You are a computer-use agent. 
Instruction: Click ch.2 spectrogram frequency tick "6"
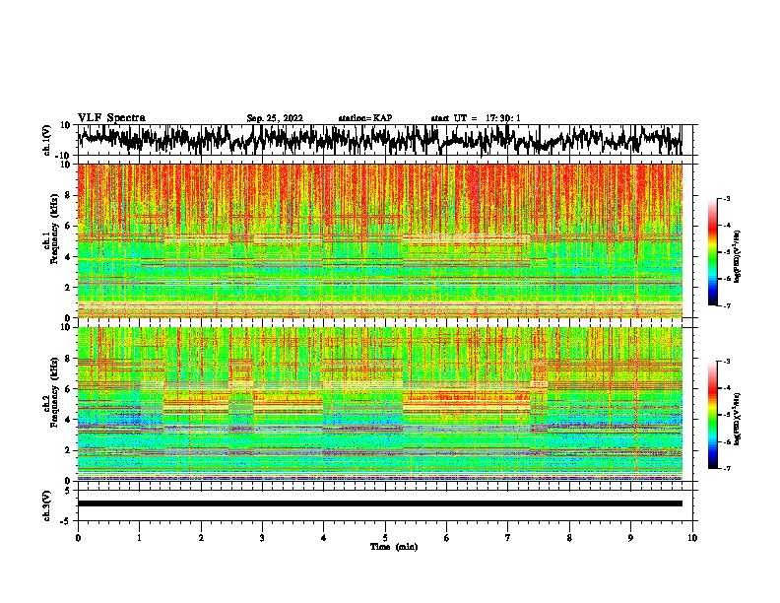pos(68,389)
